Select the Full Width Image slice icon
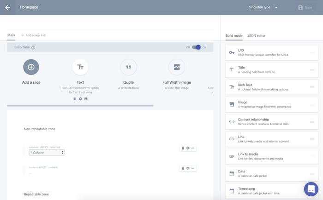The image size is (323, 200). pyautogui.click(x=177, y=67)
